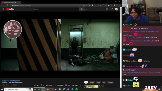Click username Blaze_XF in chat
162x91 pixels.
point(129,25)
